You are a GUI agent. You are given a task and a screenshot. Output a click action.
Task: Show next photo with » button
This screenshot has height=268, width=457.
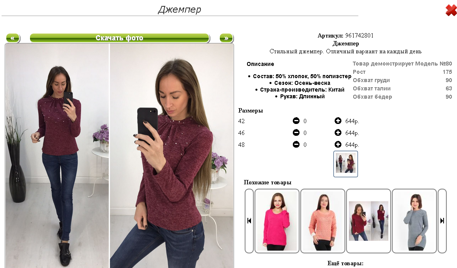pyautogui.click(x=226, y=38)
